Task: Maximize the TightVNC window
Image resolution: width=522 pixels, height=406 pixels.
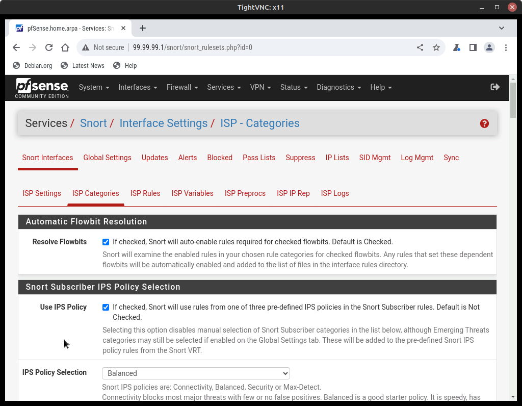Action: 497,7
